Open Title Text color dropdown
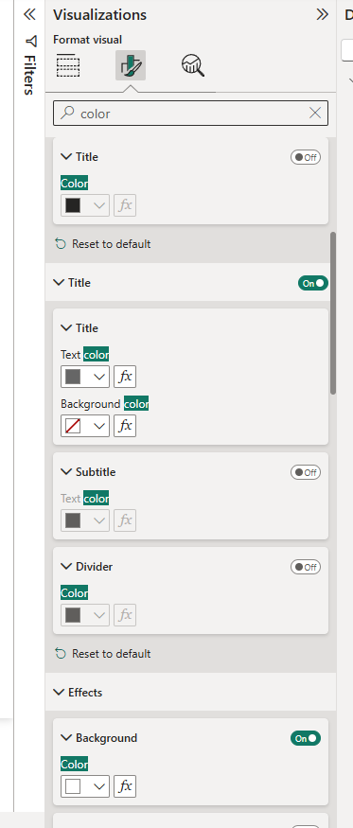This screenshot has height=828, width=353. pyautogui.click(x=85, y=377)
